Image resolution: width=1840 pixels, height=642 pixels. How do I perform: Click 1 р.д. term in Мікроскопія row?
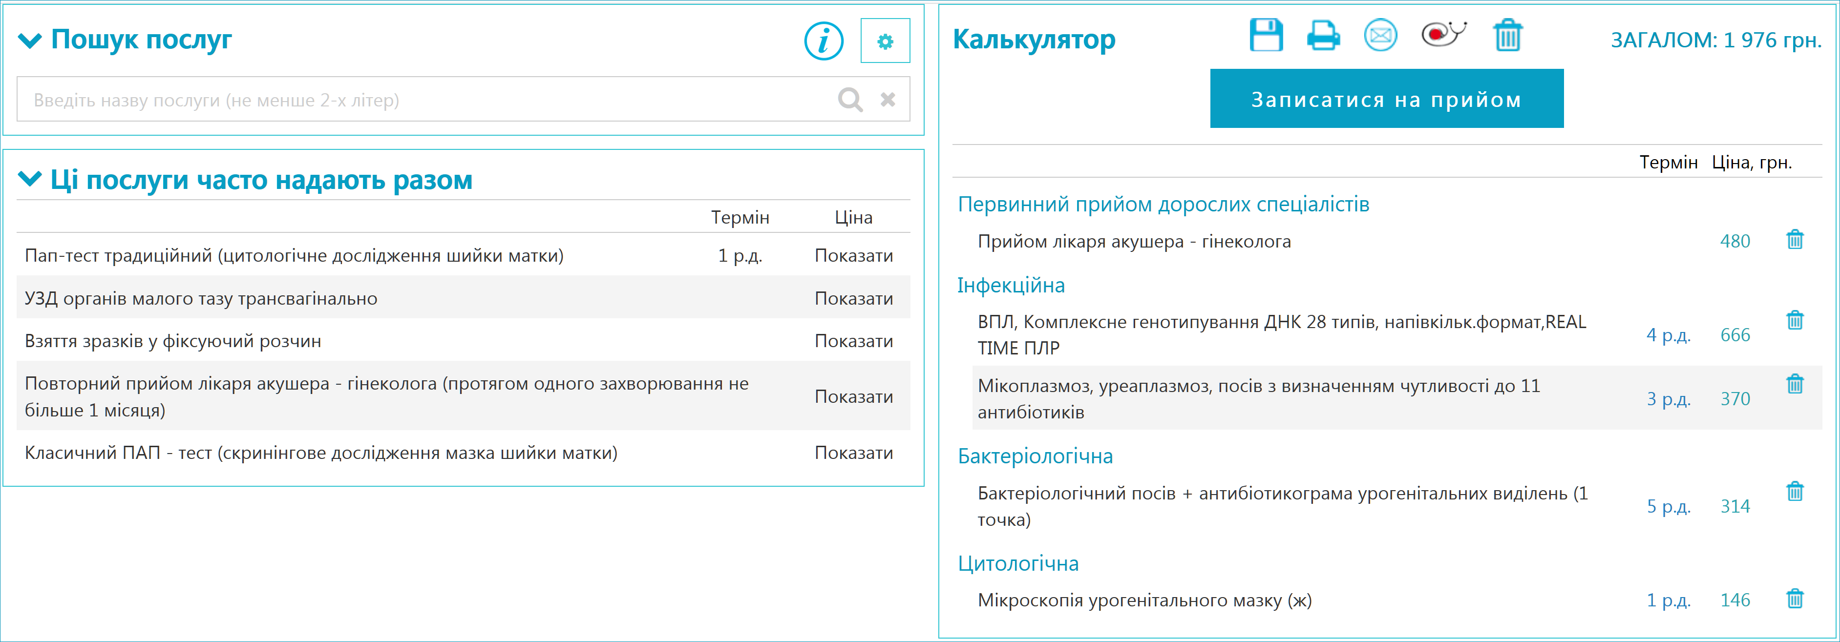pyautogui.click(x=1668, y=600)
